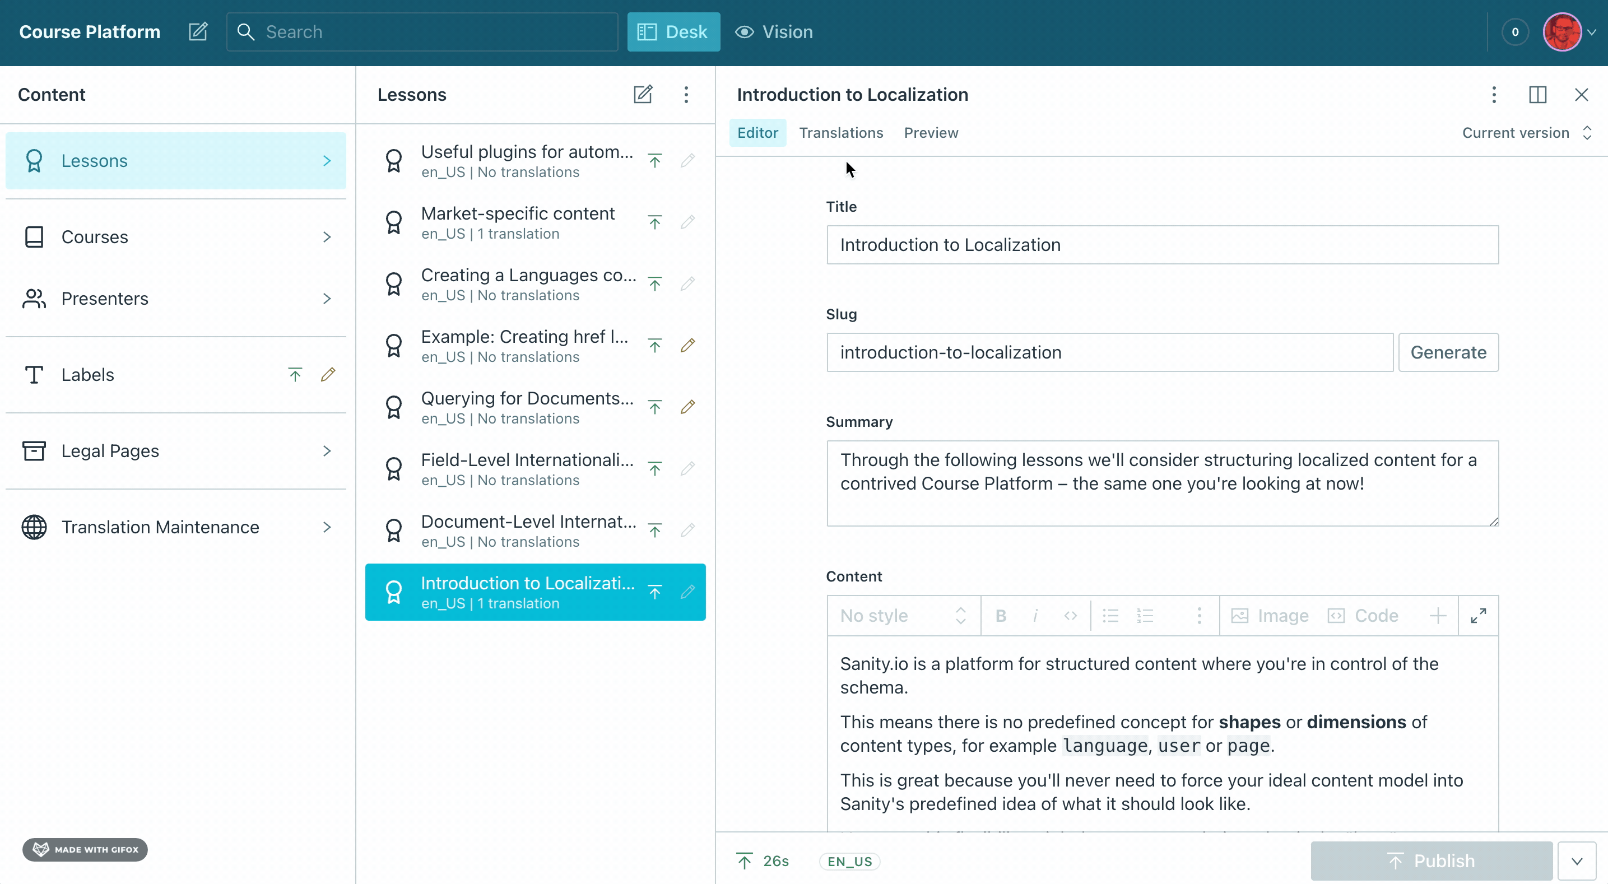
Task: Select the Market-specific content lesson
Action: 518,222
